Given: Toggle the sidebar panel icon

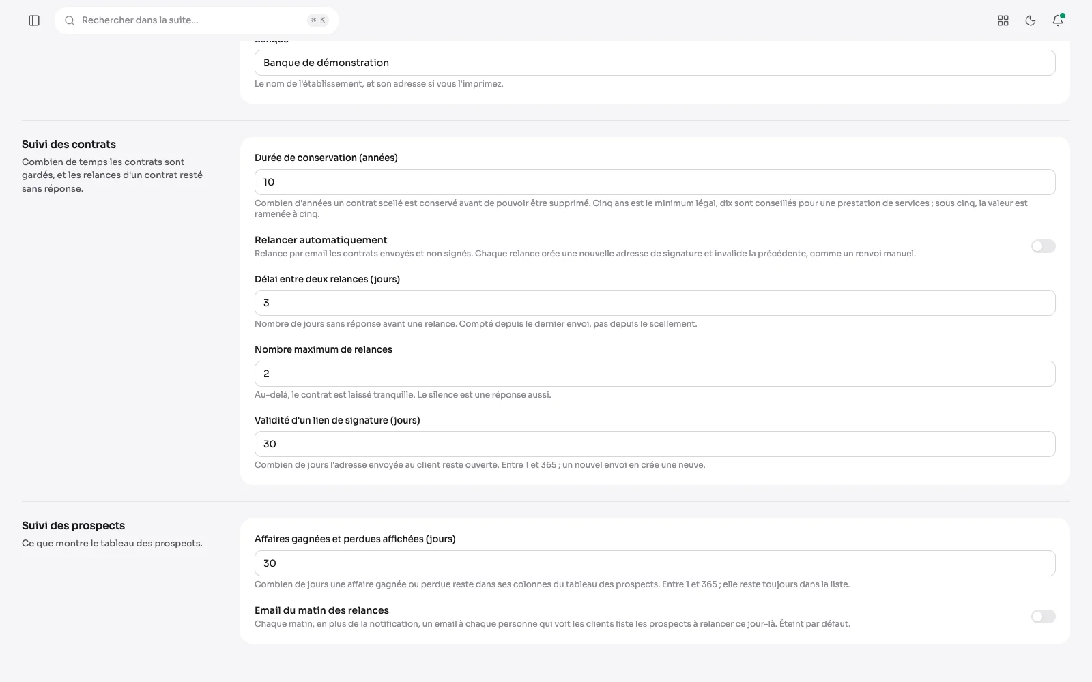Looking at the screenshot, I should pyautogui.click(x=34, y=20).
